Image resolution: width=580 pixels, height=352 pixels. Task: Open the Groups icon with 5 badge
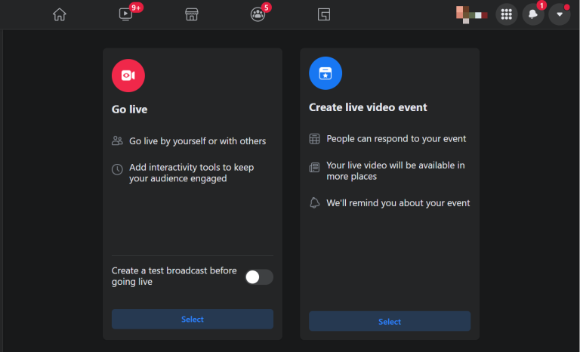tap(258, 14)
